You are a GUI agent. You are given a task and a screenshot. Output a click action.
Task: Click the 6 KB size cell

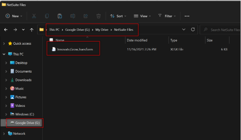(224, 49)
